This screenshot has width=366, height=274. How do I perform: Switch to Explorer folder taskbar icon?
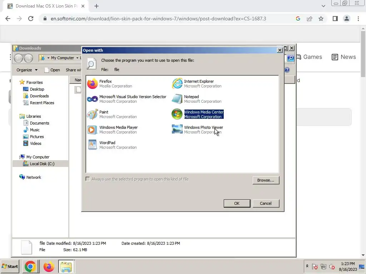tap(66, 267)
